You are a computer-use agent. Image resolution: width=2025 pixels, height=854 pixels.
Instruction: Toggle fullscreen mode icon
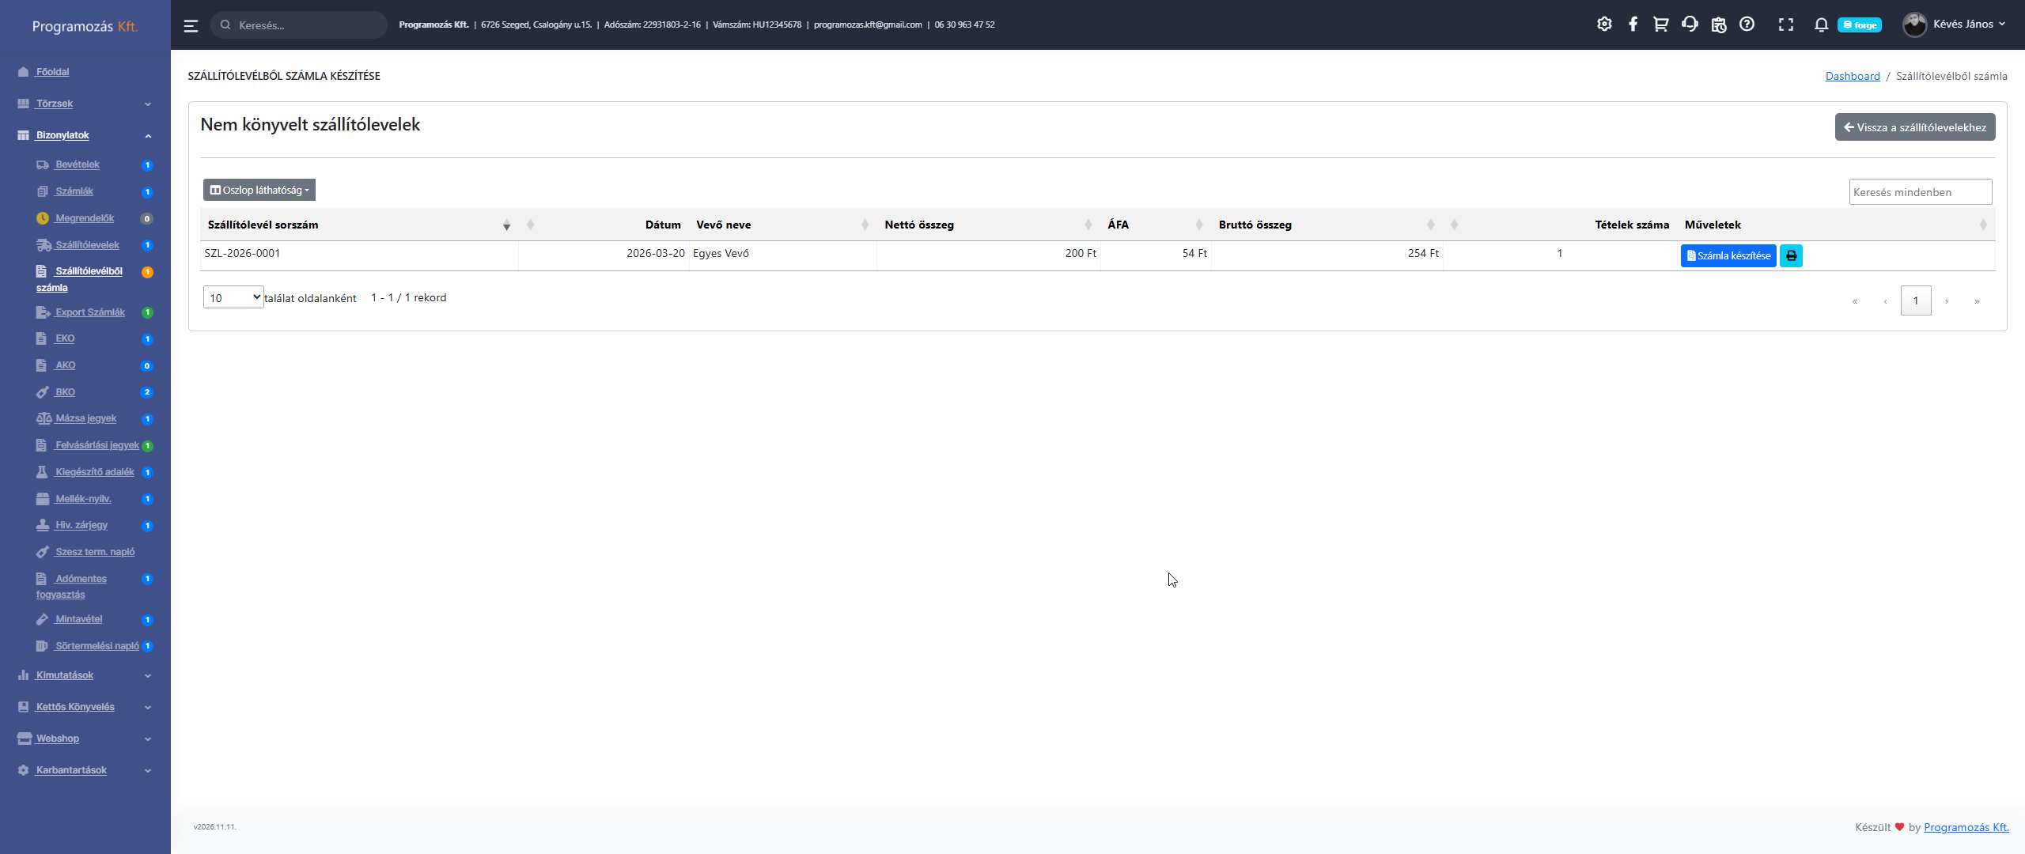pyautogui.click(x=1786, y=25)
